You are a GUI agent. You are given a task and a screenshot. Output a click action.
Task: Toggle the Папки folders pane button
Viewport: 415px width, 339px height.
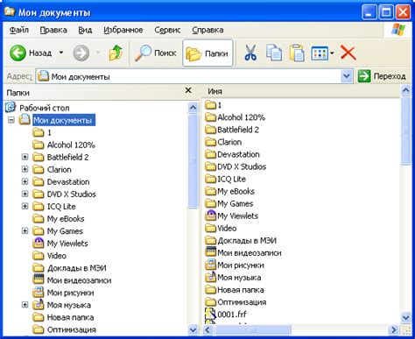pyautogui.click(x=207, y=53)
